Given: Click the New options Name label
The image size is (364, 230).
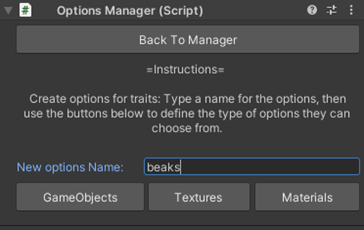Looking at the screenshot, I should pyautogui.click(x=70, y=167).
